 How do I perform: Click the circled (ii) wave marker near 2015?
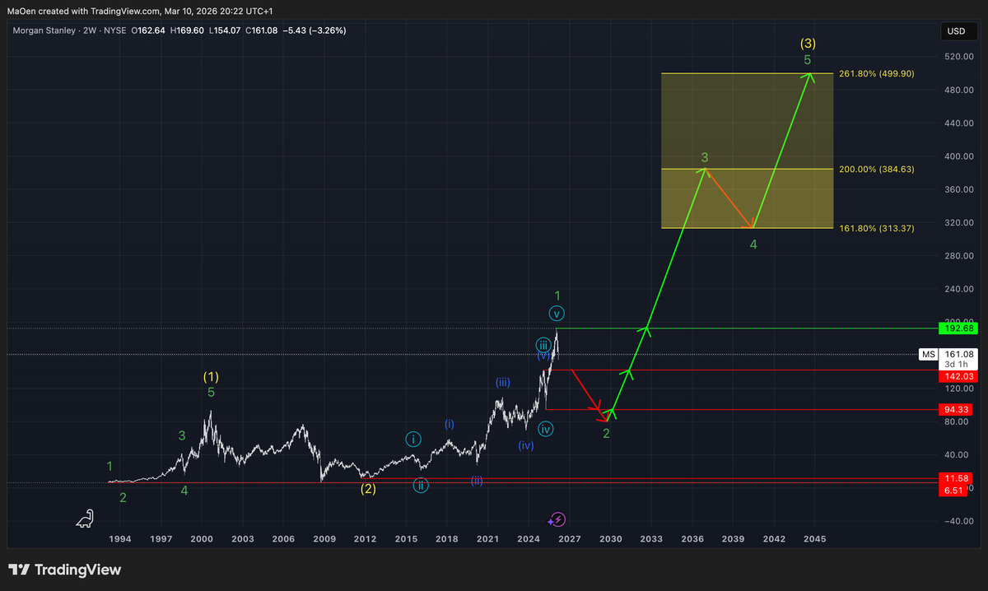(421, 485)
